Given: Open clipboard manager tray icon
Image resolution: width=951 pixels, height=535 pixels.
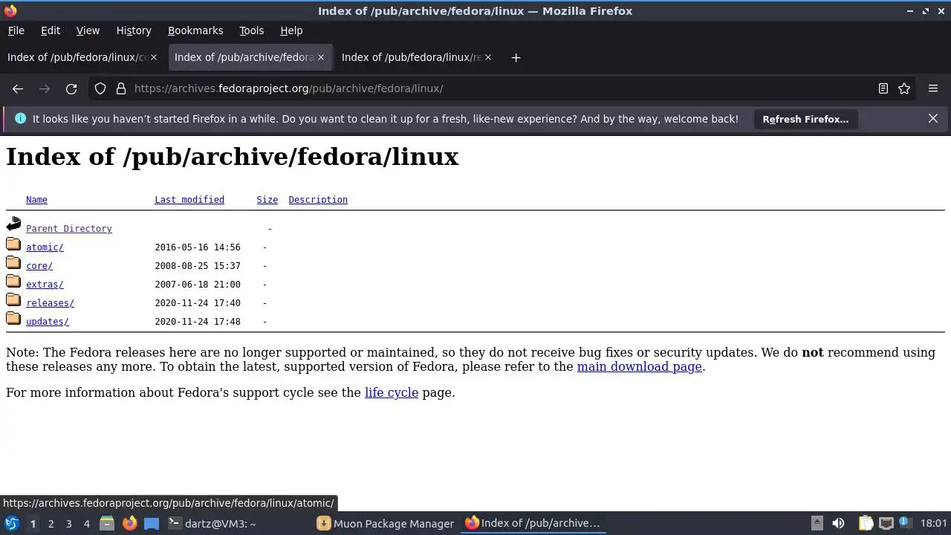Looking at the screenshot, I should 866,523.
